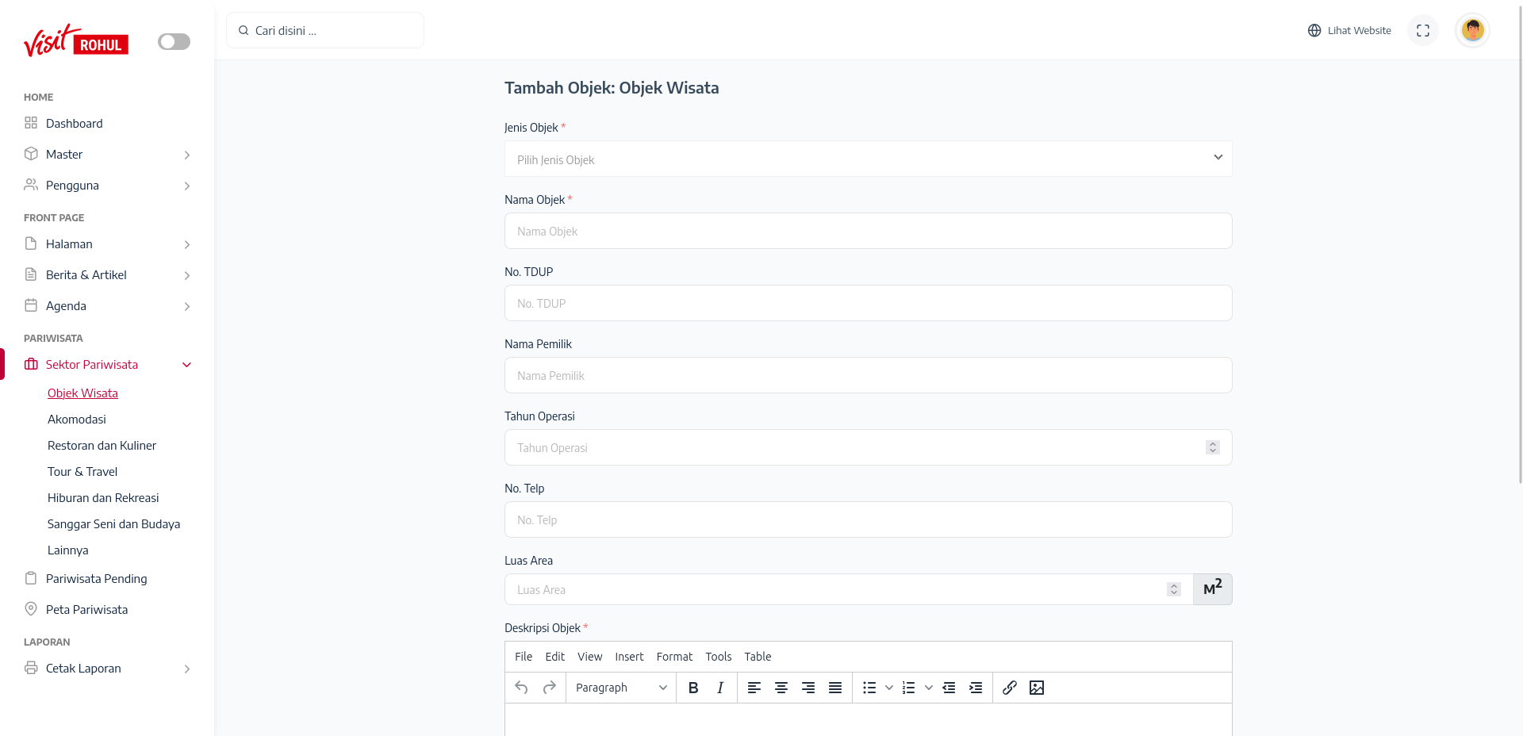This screenshot has height=736, width=1523.
Task: Click the Nama Objek input field
Action: pos(868,231)
